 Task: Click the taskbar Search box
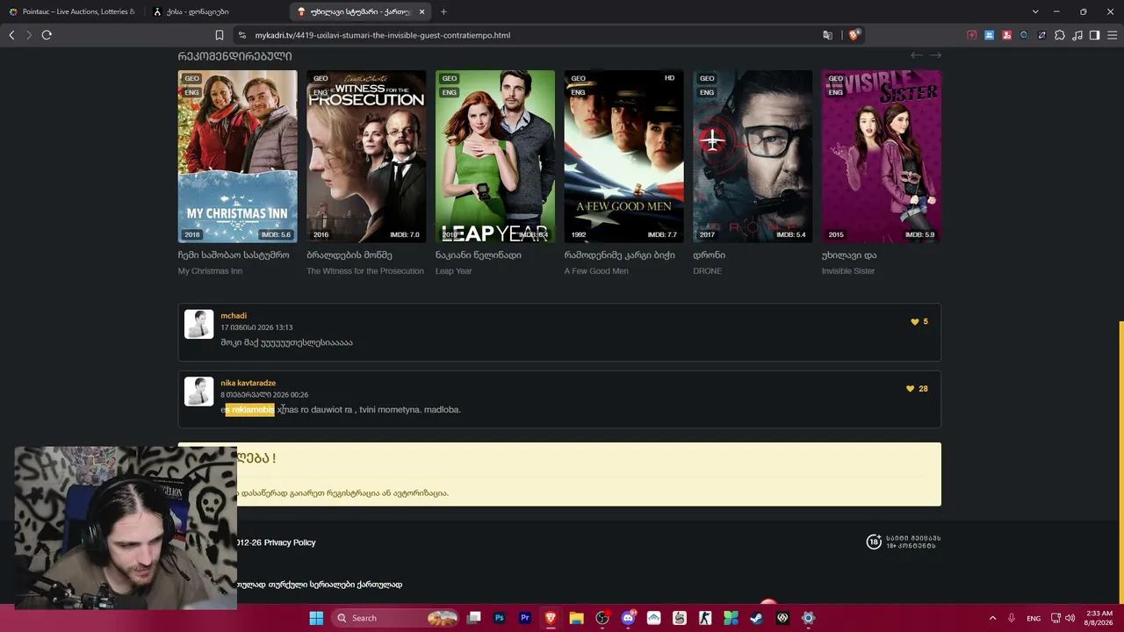[397, 618]
